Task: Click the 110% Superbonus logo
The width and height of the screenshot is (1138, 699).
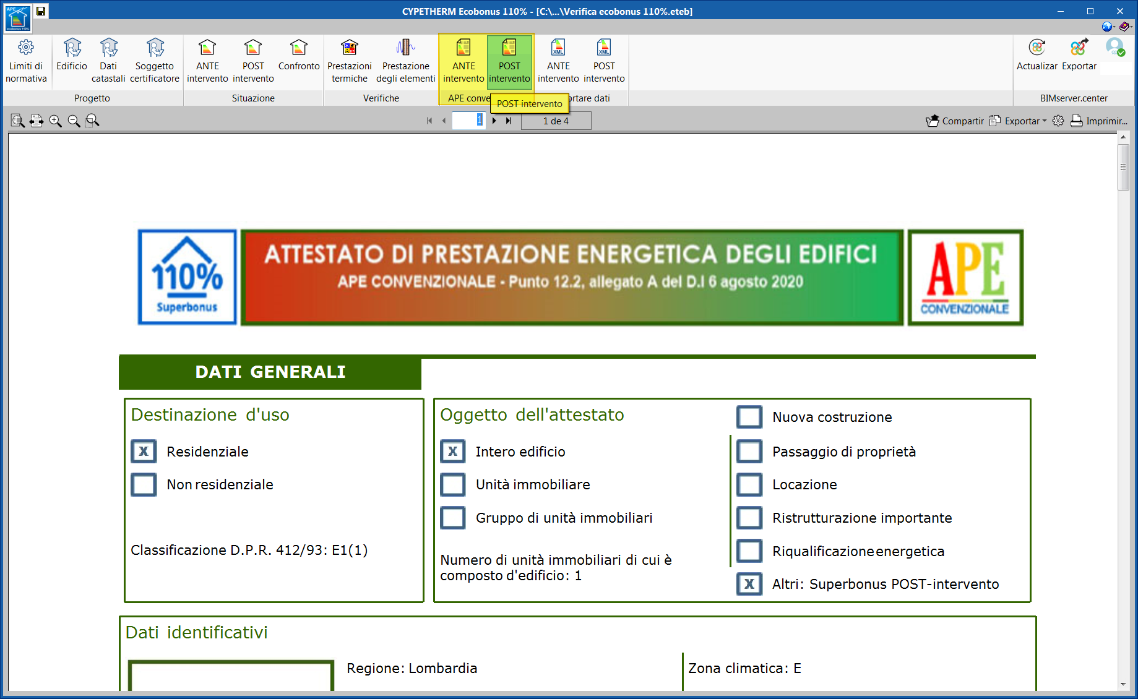Action: click(x=188, y=277)
